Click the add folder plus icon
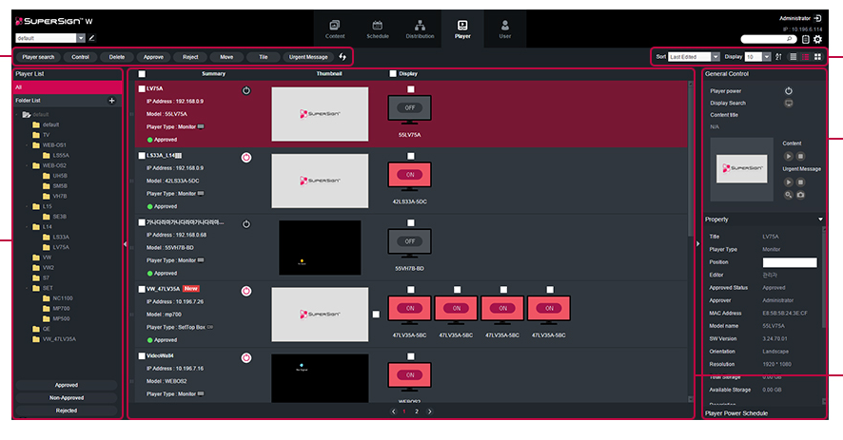843x440 pixels. coord(111,100)
